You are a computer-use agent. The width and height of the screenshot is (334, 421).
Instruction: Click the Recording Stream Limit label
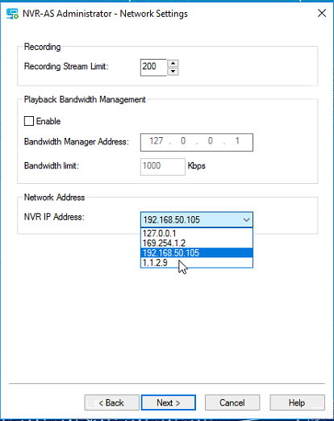tap(66, 66)
